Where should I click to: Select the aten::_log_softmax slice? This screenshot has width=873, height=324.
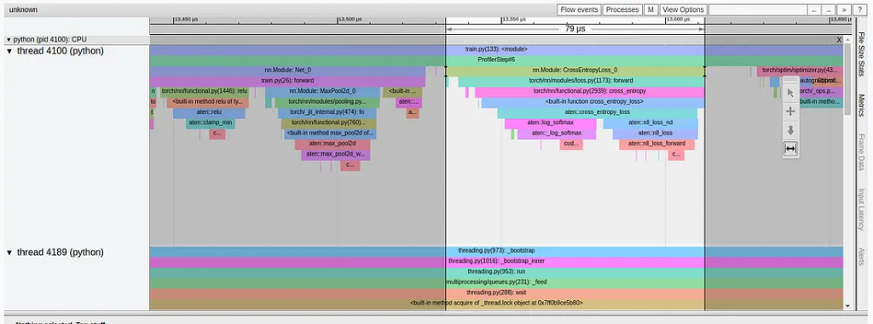tap(556, 134)
